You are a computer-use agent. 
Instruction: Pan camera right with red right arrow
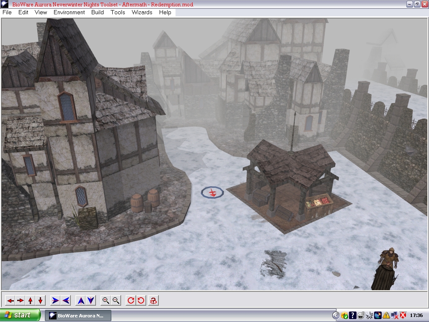(x=20, y=300)
